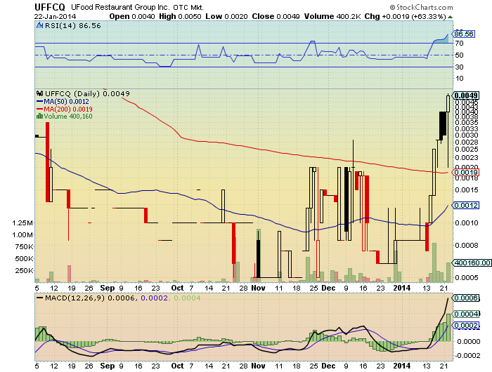The width and height of the screenshot is (492, 372).
Task: Click the RSI 50 midline level label
Action: [x=460, y=55]
